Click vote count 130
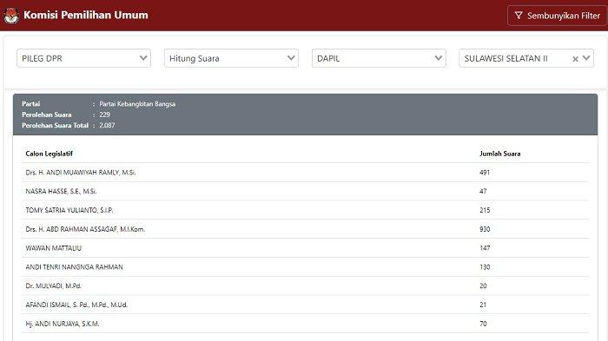Viewport: 608px width, 341px height. 485,267
